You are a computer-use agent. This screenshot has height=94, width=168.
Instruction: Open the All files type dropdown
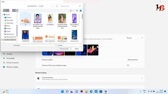click(69, 45)
